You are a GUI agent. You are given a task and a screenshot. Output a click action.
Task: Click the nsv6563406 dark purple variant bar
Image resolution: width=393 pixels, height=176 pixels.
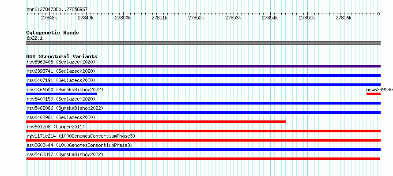click(203, 66)
